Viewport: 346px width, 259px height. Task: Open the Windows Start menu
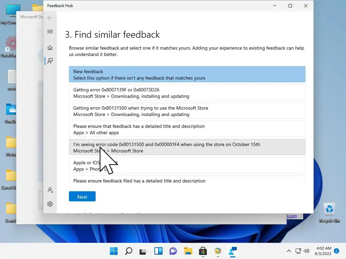click(114, 251)
